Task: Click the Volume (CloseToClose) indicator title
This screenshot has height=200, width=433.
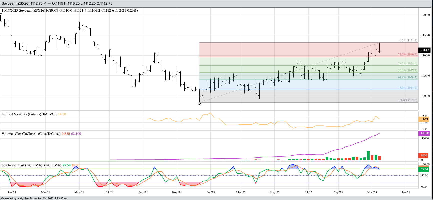Action: click(19, 134)
